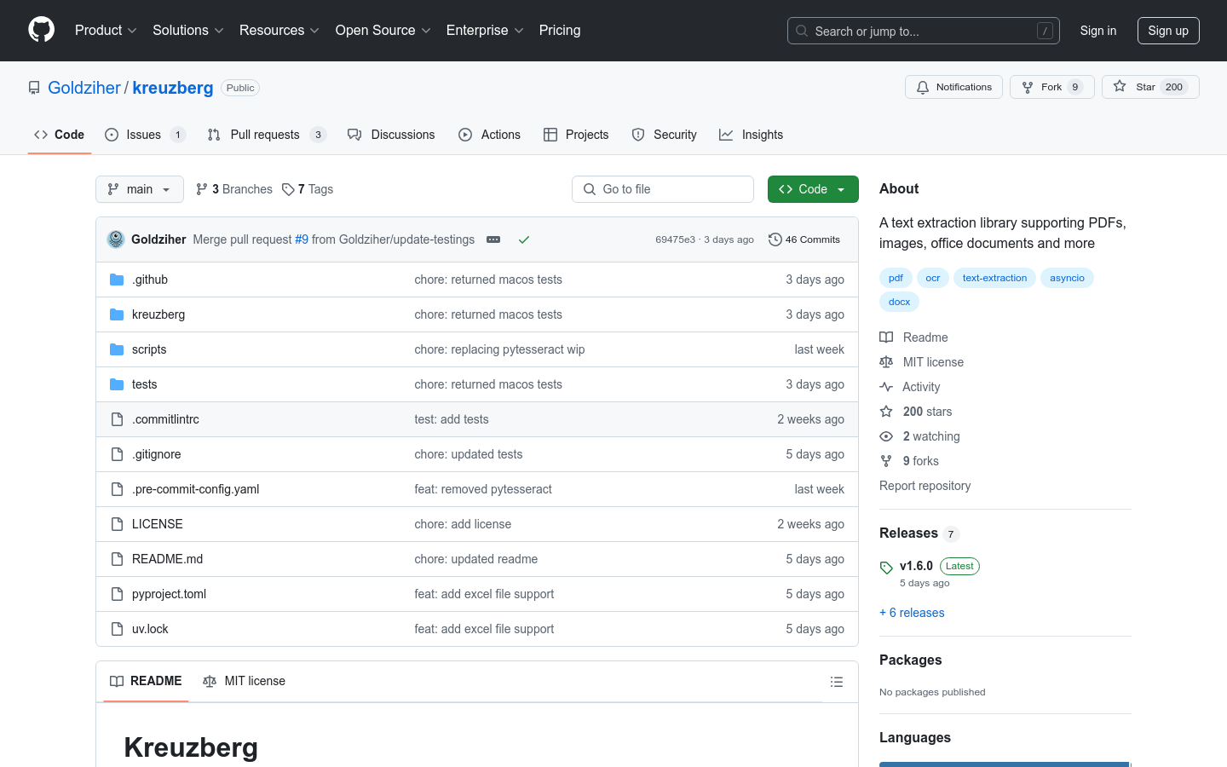Expand the Enterprise menu
1227x767 pixels.
click(x=485, y=31)
